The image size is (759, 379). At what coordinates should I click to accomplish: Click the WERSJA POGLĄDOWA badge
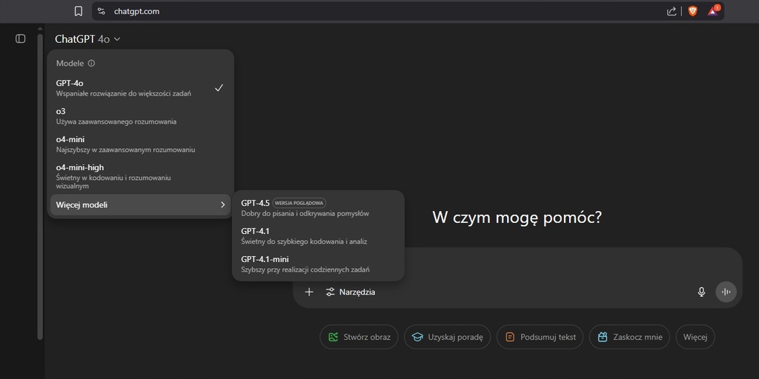pyautogui.click(x=299, y=203)
